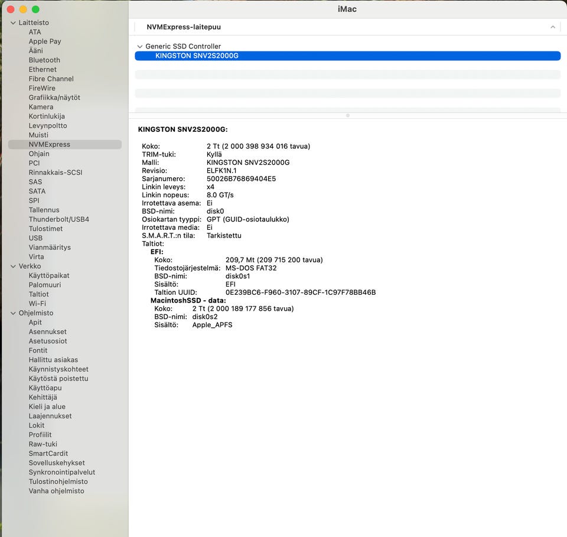Open Levynpoltto in the sidebar
The height and width of the screenshot is (537, 567).
48,126
